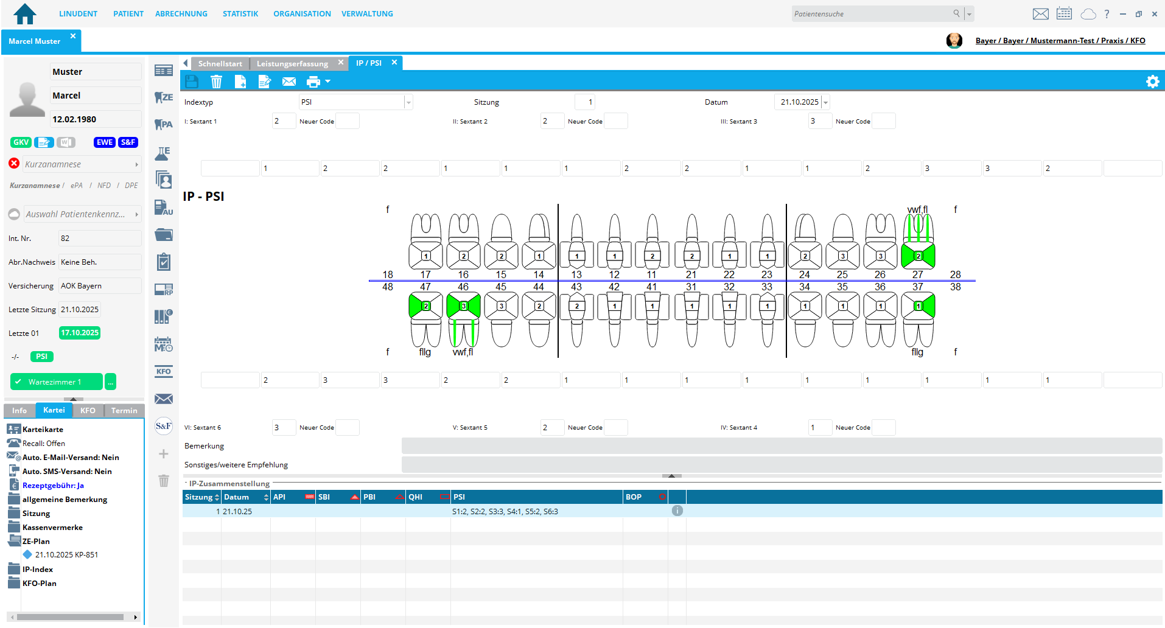1165x628 pixels.
Task: Click the envelope email icon in the blue toolbar
Action: 289,82
